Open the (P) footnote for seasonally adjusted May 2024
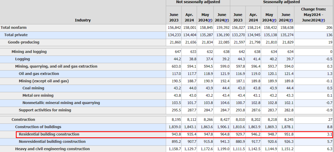The height and width of the screenshot is (152, 334). tap(273, 20)
